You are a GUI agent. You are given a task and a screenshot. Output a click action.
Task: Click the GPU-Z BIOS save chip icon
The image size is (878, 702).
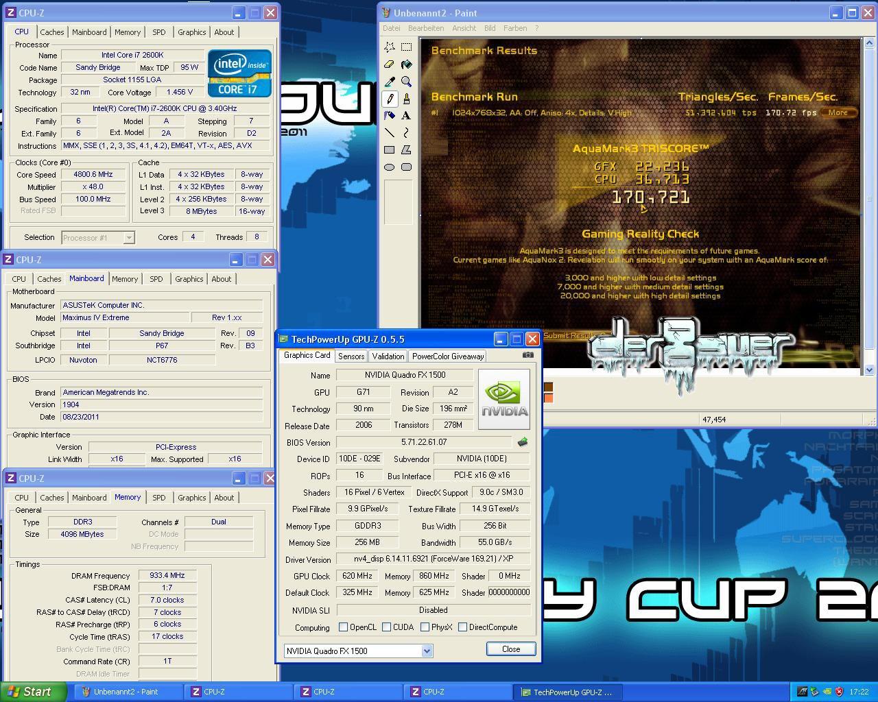click(523, 442)
